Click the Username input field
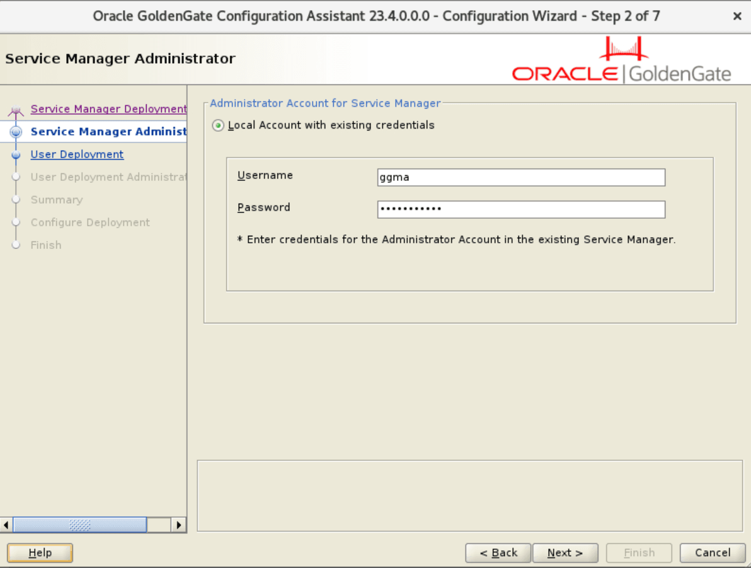 (521, 177)
